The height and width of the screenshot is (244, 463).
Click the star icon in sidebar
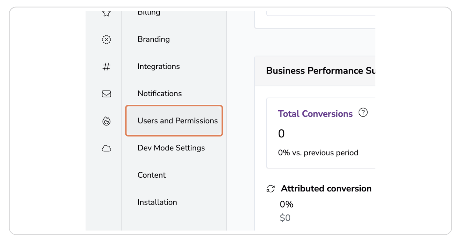(x=106, y=14)
